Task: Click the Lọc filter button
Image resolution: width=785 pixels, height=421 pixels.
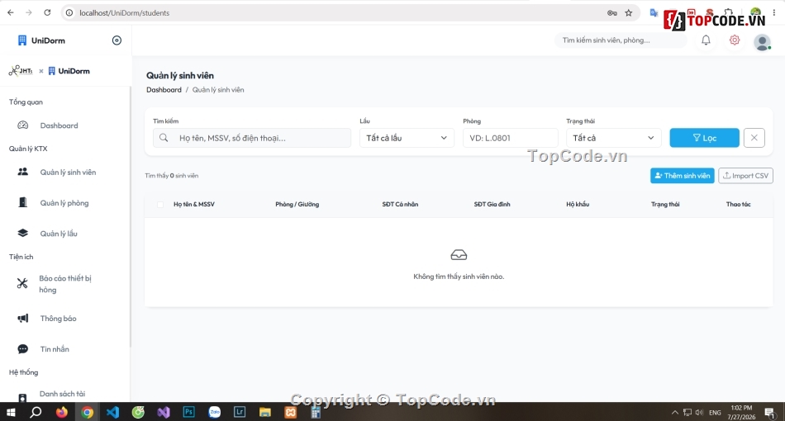Action: click(704, 138)
